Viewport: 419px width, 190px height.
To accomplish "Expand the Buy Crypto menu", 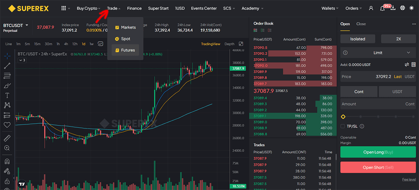I will (x=89, y=8).
